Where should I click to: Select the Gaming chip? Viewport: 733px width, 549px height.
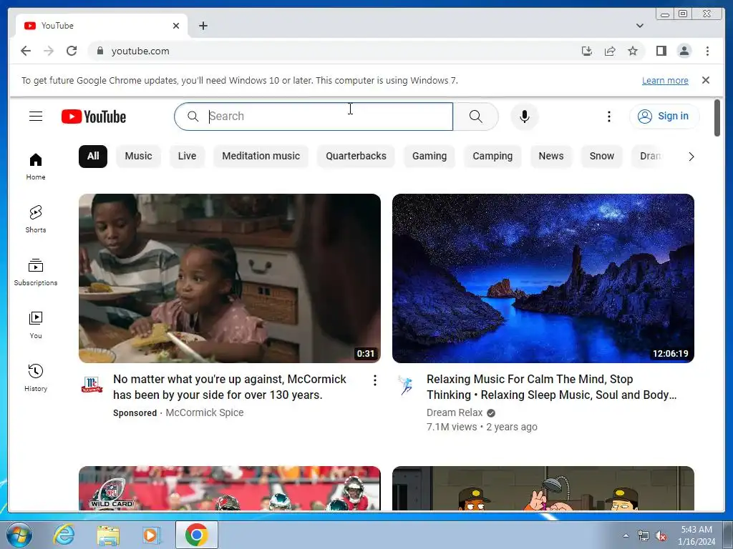tap(429, 157)
